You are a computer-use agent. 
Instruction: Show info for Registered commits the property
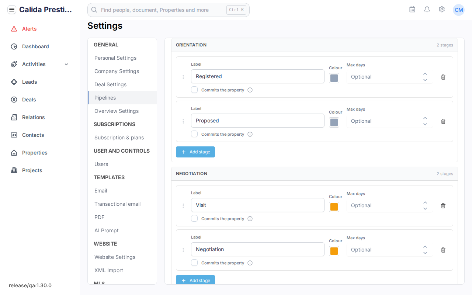(x=250, y=90)
